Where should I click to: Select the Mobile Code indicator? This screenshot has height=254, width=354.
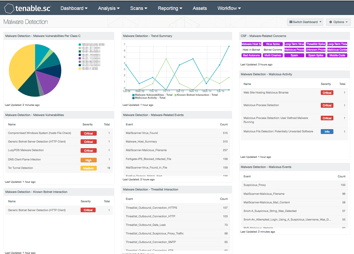click(x=337, y=55)
